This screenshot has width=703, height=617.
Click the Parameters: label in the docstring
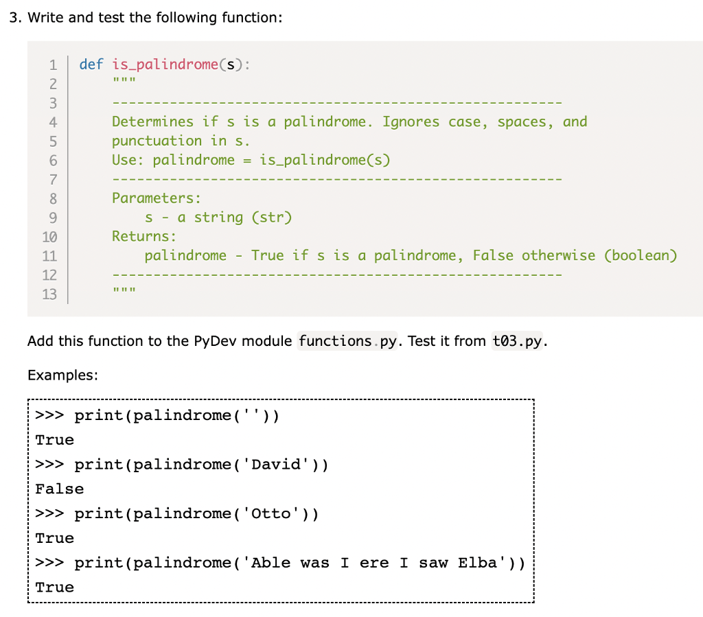click(x=156, y=198)
